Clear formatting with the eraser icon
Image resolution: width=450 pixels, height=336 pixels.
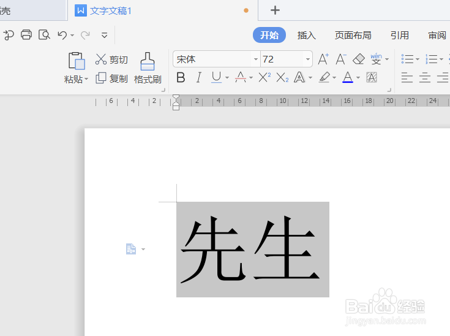coord(358,59)
